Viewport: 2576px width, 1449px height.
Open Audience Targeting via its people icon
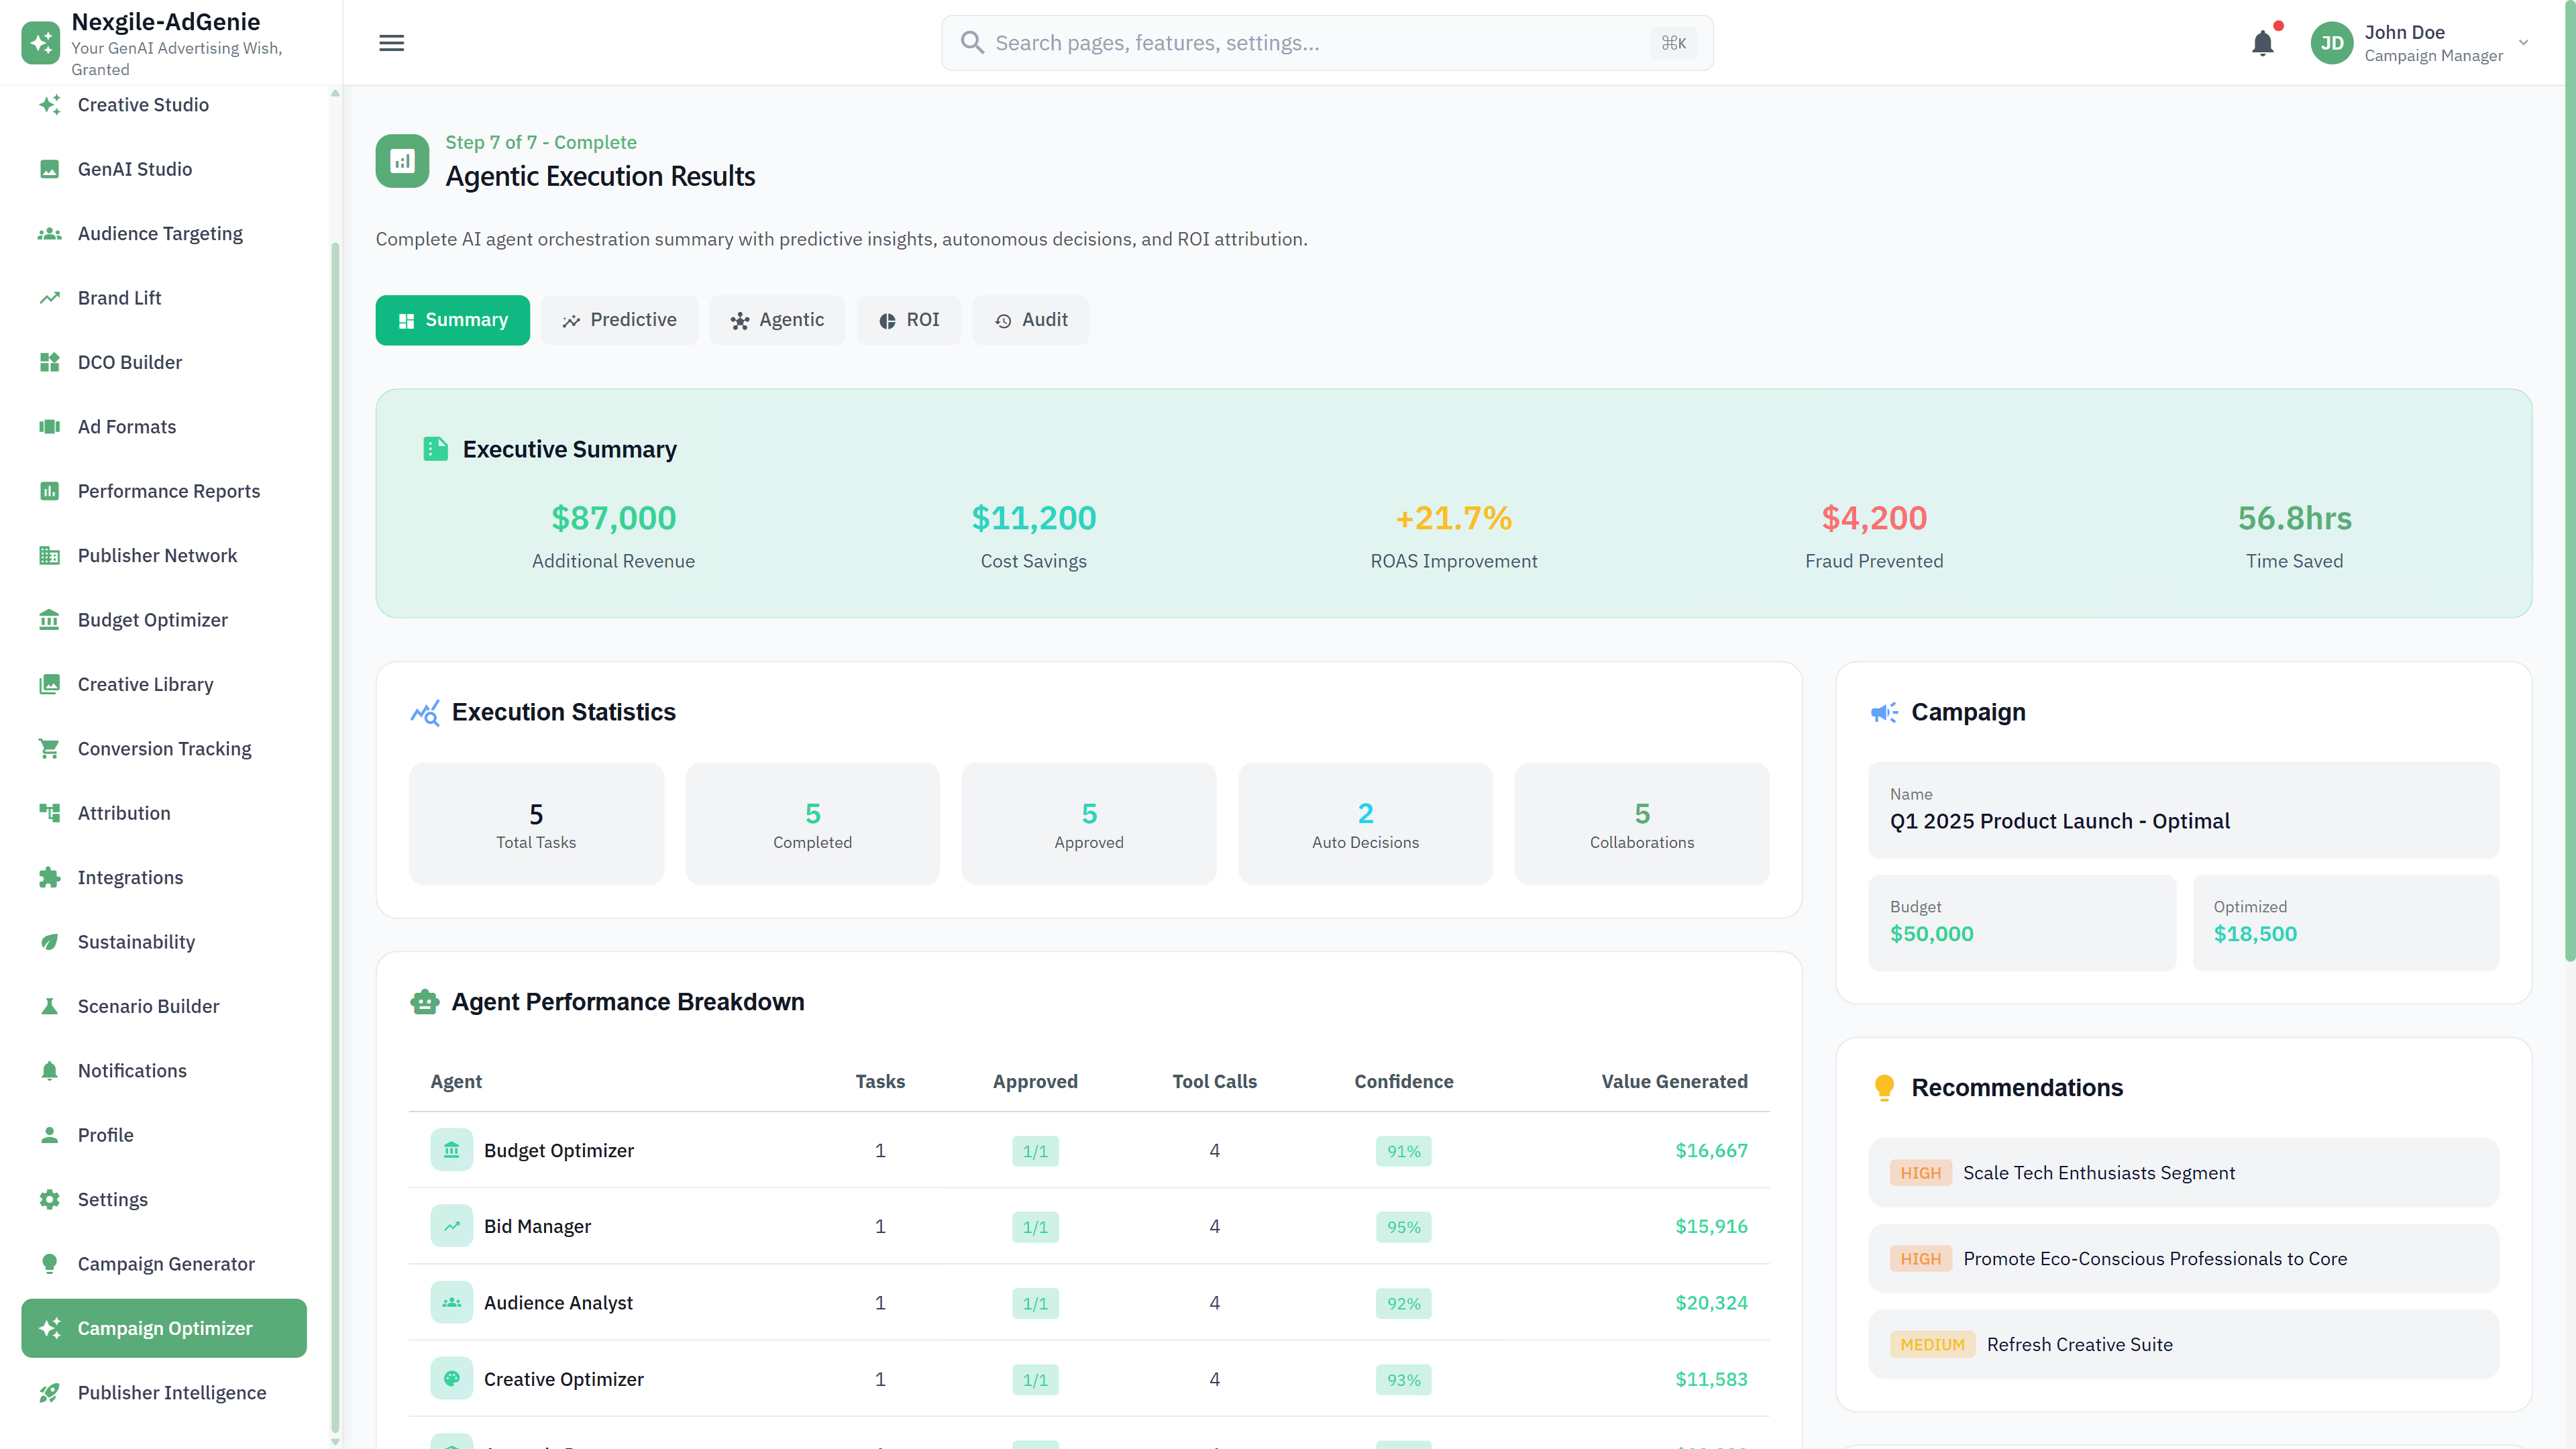(50, 233)
